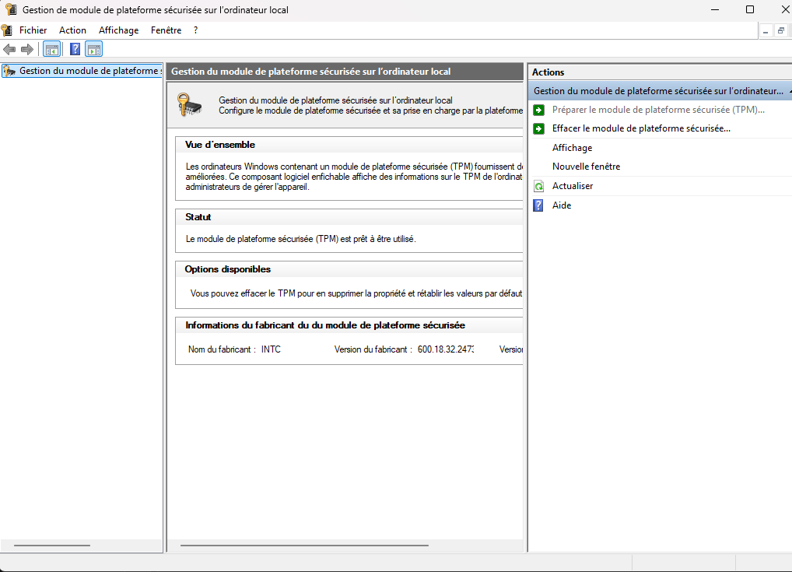Image resolution: width=792 pixels, height=572 pixels.
Task: Open the Fichier menu
Action: click(33, 30)
